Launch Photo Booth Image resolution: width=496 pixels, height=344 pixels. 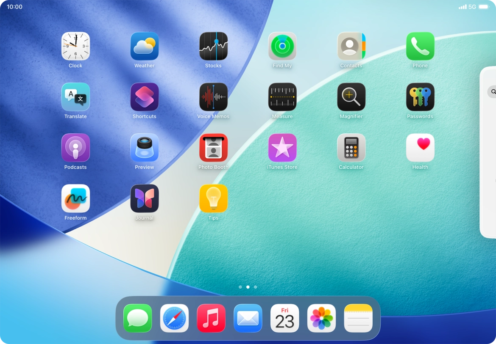(213, 148)
